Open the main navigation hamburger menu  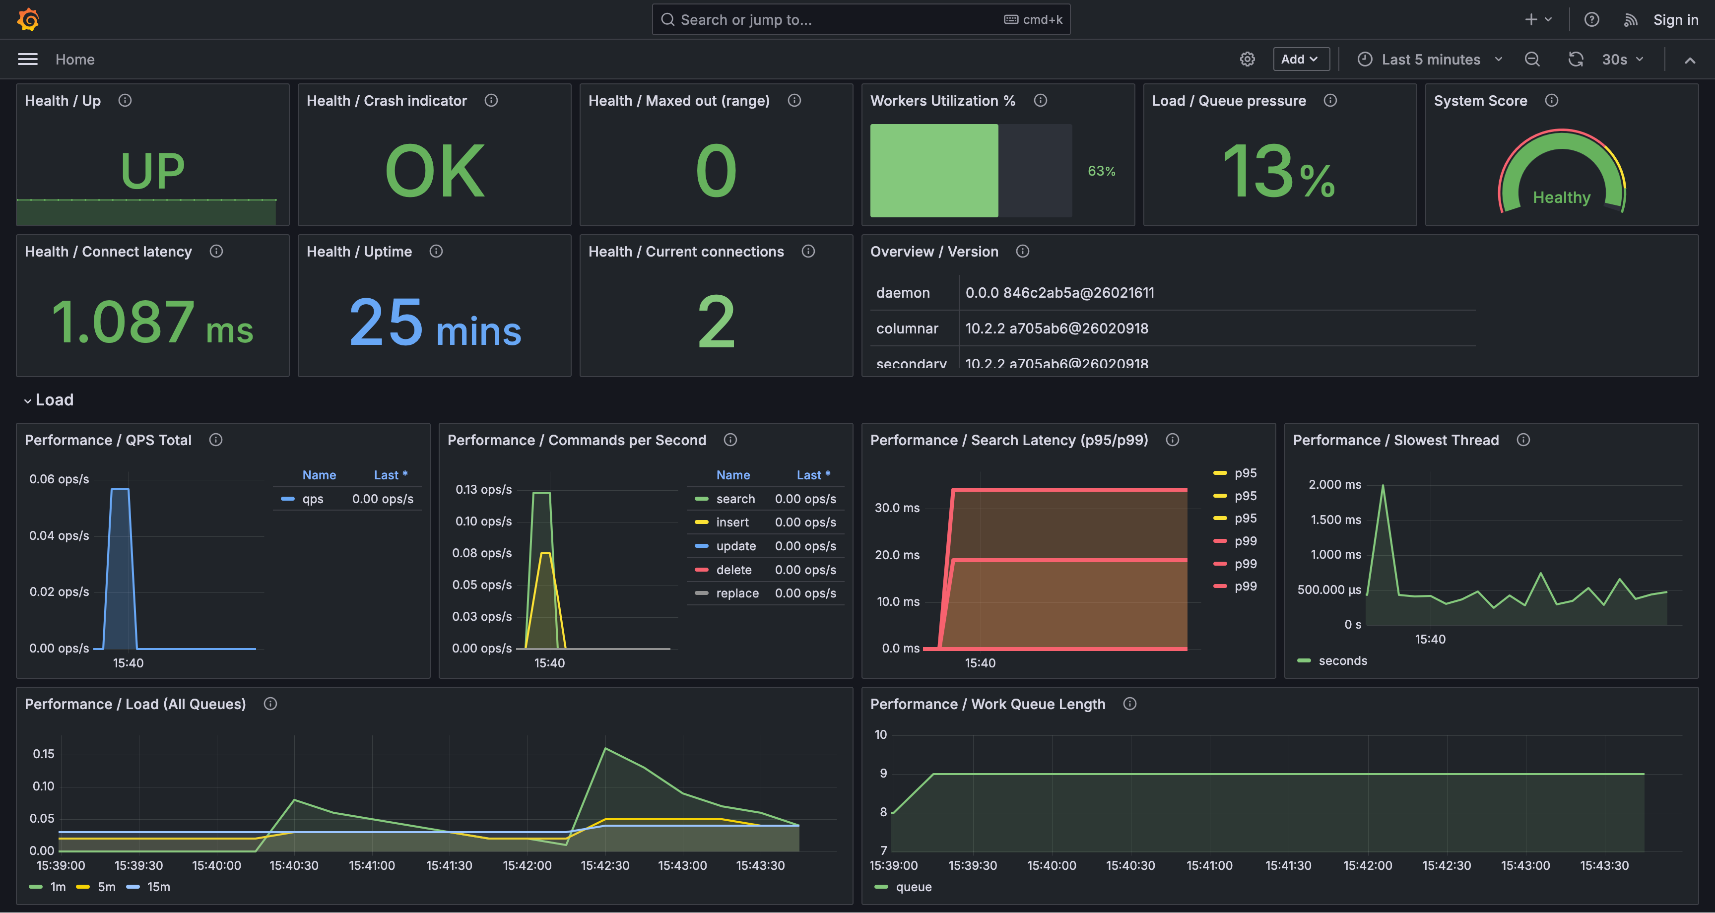click(x=27, y=59)
